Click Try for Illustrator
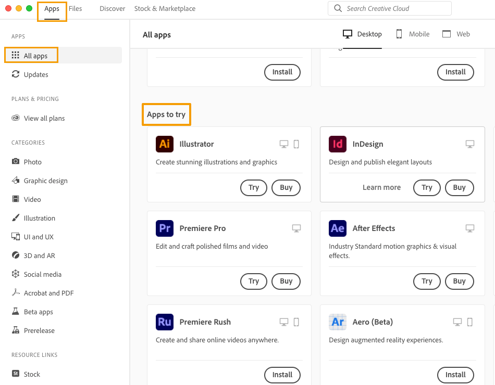 [254, 188]
